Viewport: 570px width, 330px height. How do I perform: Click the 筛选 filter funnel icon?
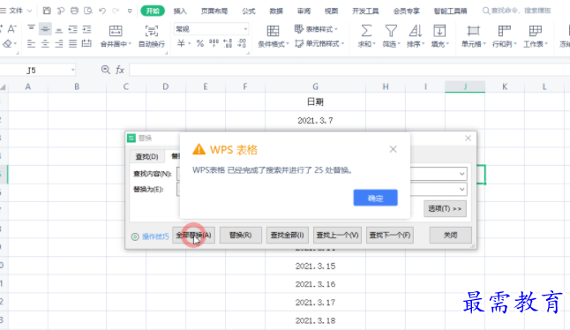pos(391,31)
